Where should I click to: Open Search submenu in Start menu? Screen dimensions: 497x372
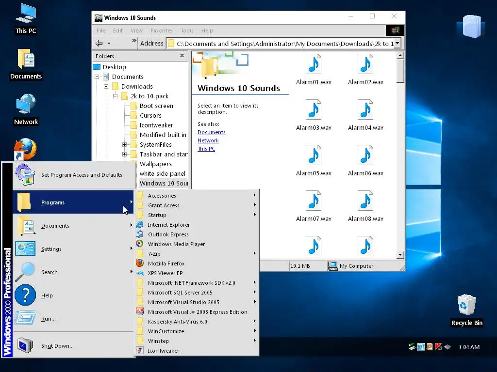click(x=74, y=272)
